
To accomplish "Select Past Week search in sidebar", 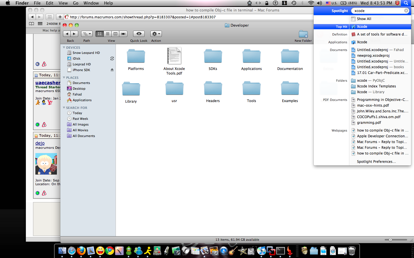I will 80,119.
